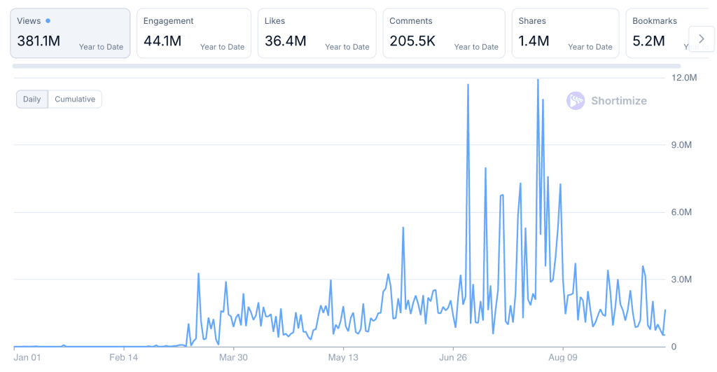Click Year to Date in Comments card
The width and height of the screenshot is (717, 372).
(476, 47)
